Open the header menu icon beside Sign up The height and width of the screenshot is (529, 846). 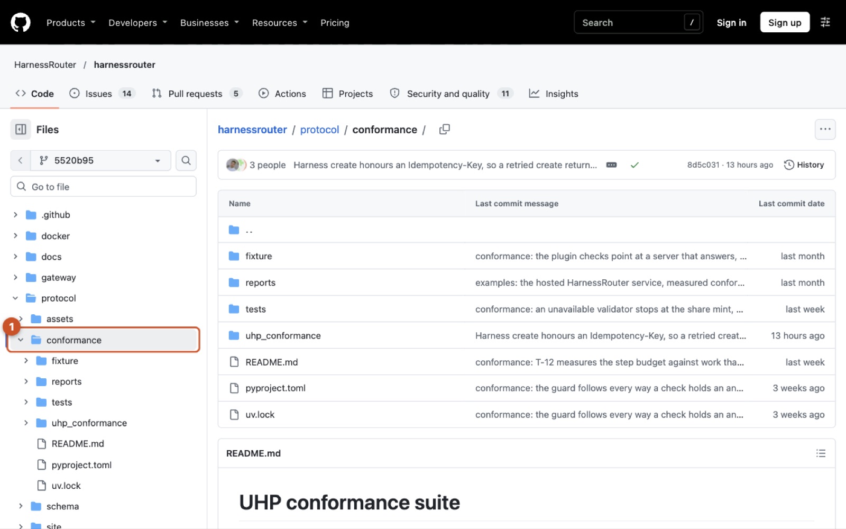pyautogui.click(x=825, y=22)
